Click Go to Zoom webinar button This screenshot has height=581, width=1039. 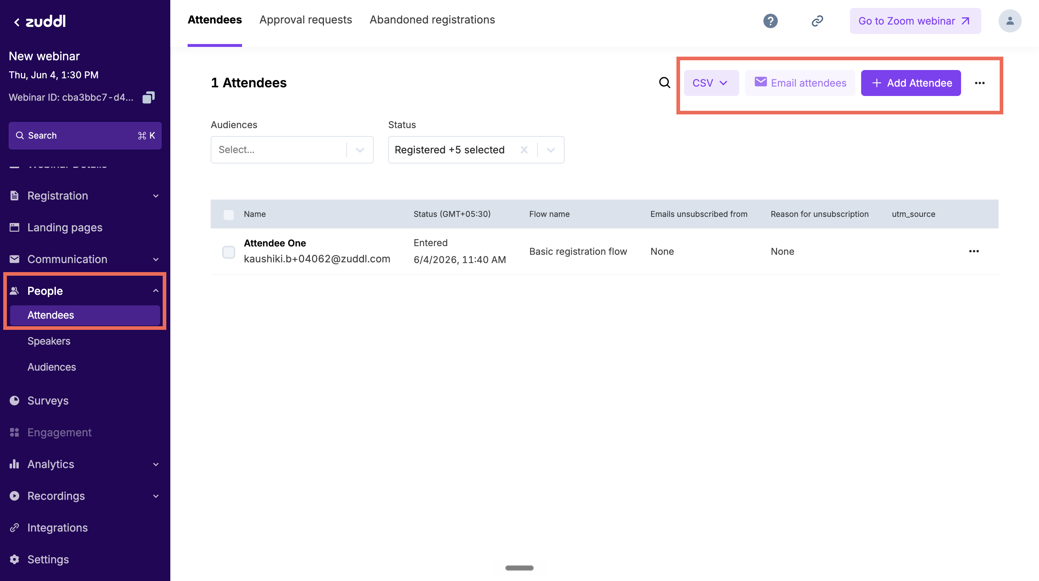point(915,21)
